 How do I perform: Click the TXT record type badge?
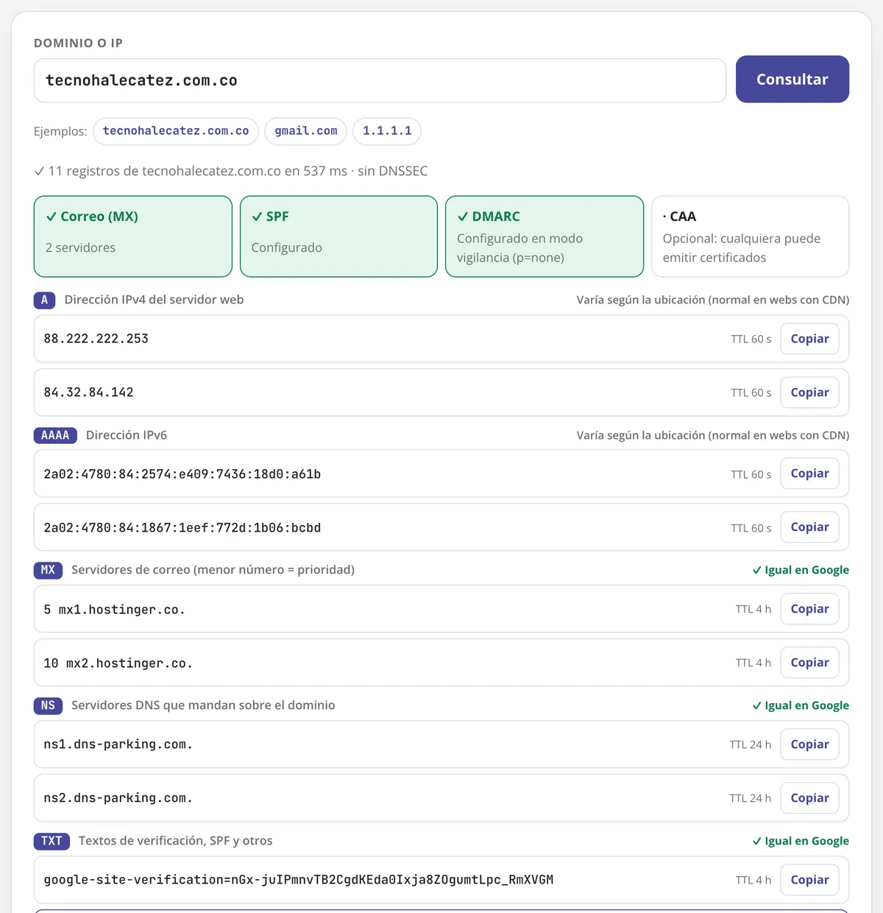point(52,841)
